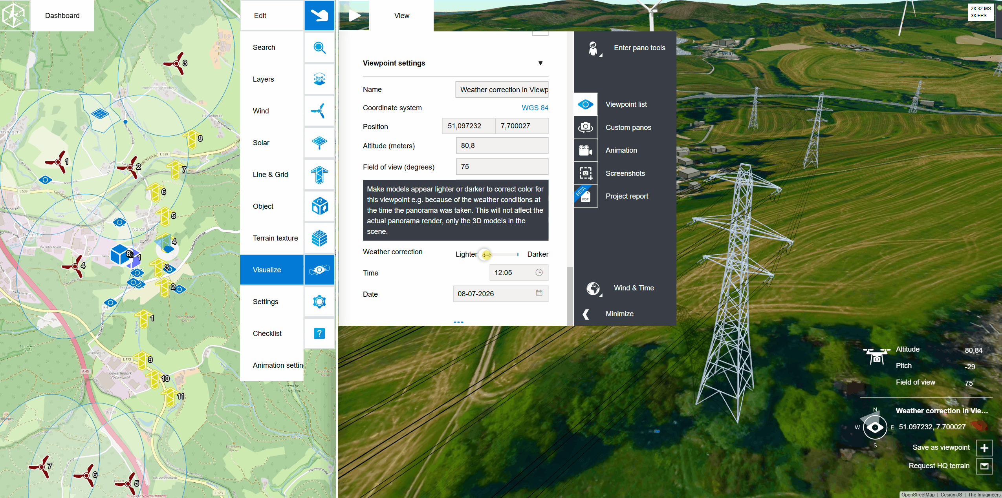Open the Time clock picker
Screen dimensions: 1002x498
[539, 272]
